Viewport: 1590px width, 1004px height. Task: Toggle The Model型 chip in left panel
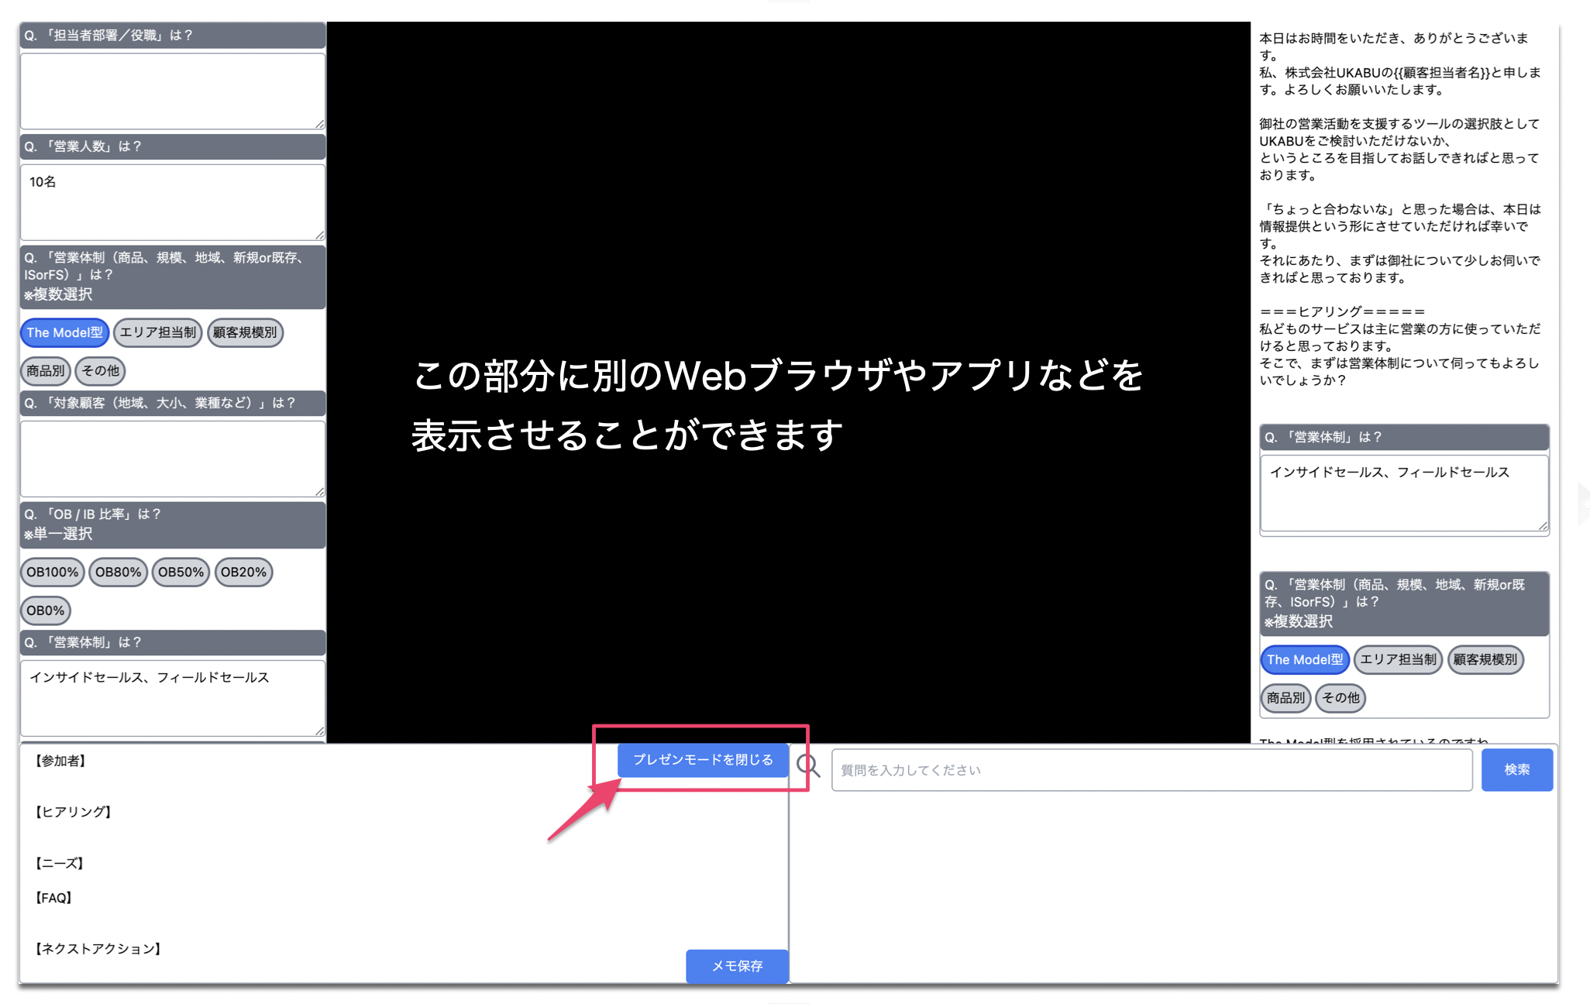(64, 332)
